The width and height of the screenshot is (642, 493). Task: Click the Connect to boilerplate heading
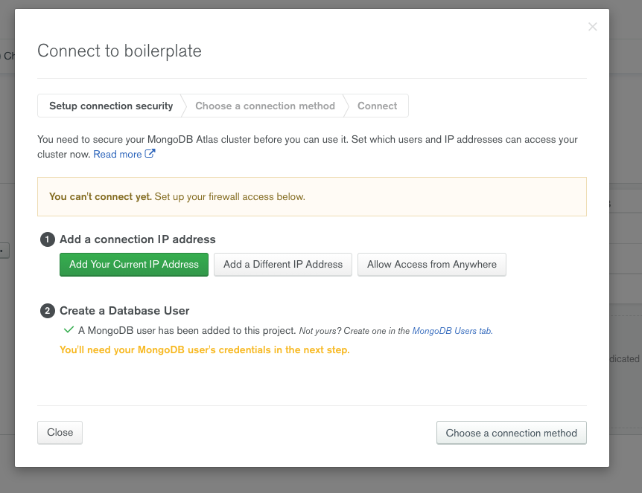(x=120, y=51)
